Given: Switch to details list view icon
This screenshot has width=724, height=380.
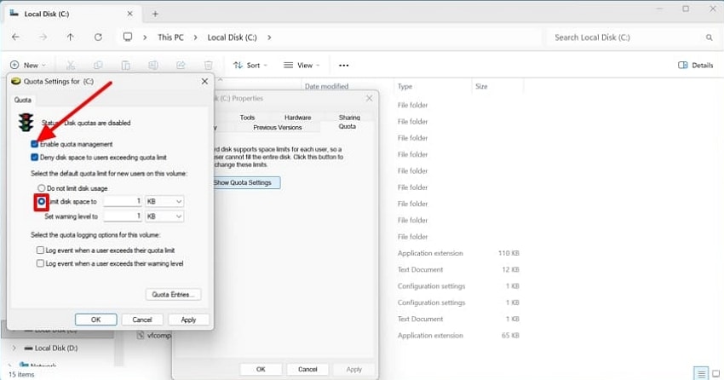Looking at the screenshot, I should pos(701,373).
